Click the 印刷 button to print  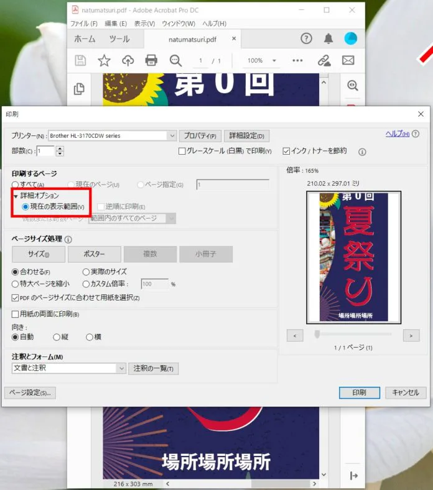pyautogui.click(x=360, y=392)
